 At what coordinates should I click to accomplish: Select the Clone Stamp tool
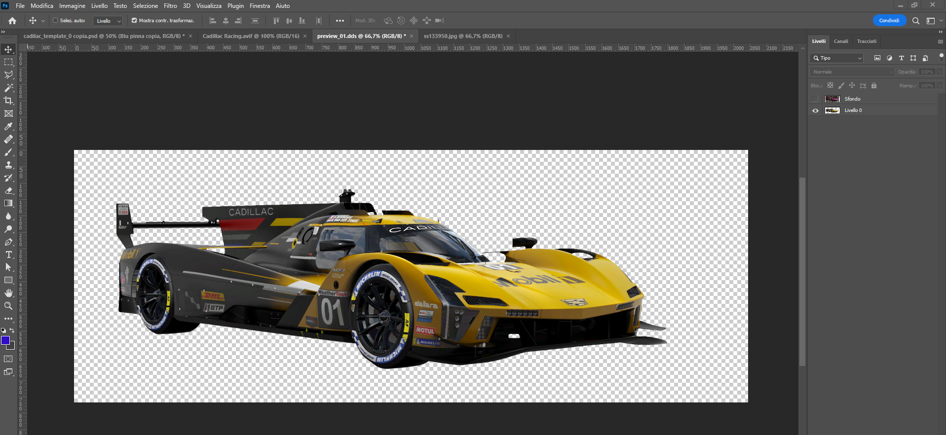(8, 165)
